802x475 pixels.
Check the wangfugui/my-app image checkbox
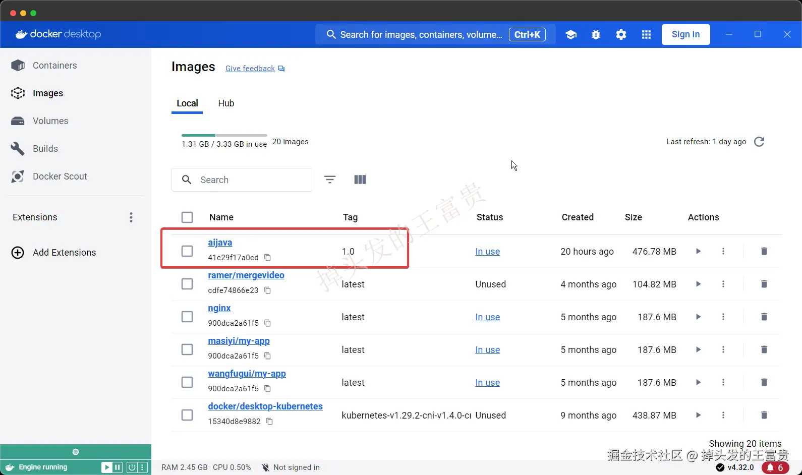click(187, 382)
